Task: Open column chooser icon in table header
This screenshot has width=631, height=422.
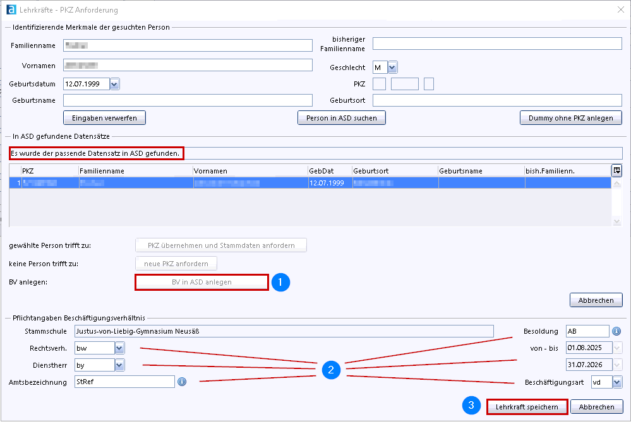Action: point(616,170)
